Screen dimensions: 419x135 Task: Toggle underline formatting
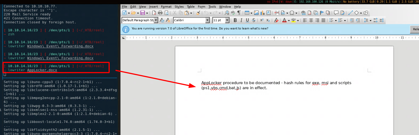tap(247, 20)
